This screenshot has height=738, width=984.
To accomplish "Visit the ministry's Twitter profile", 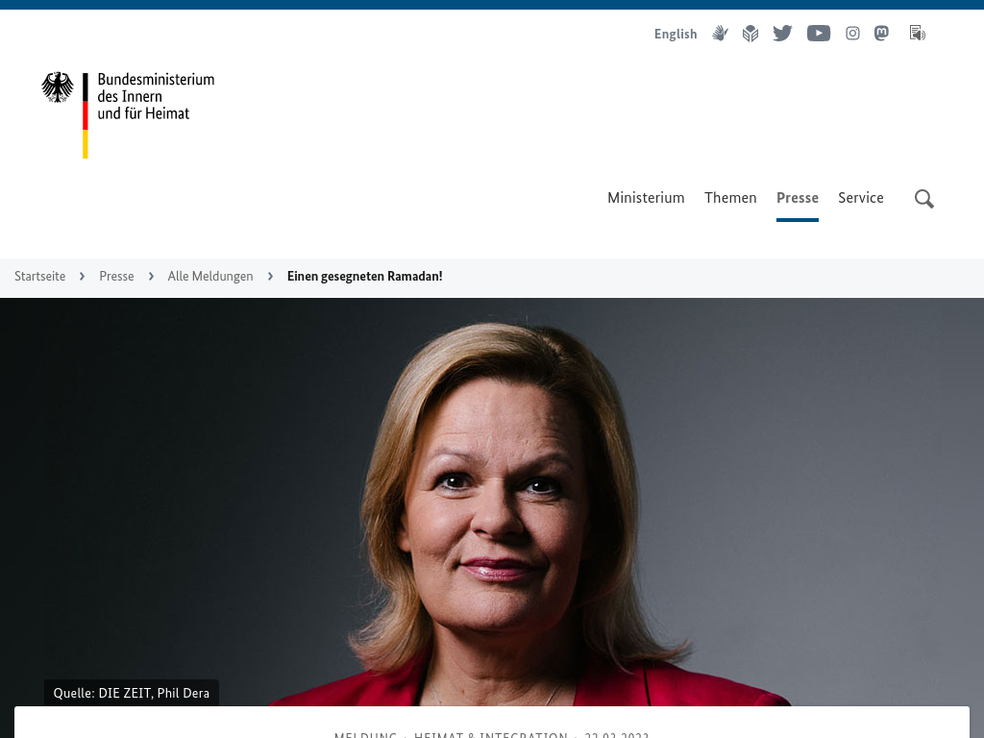I will [782, 34].
